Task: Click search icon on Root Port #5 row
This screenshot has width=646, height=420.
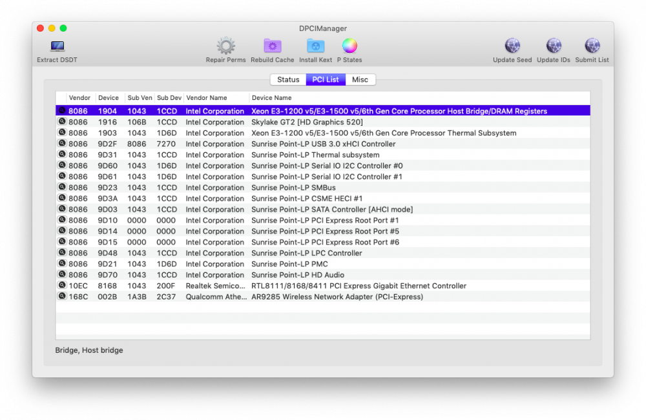Action: pyautogui.click(x=62, y=230)
